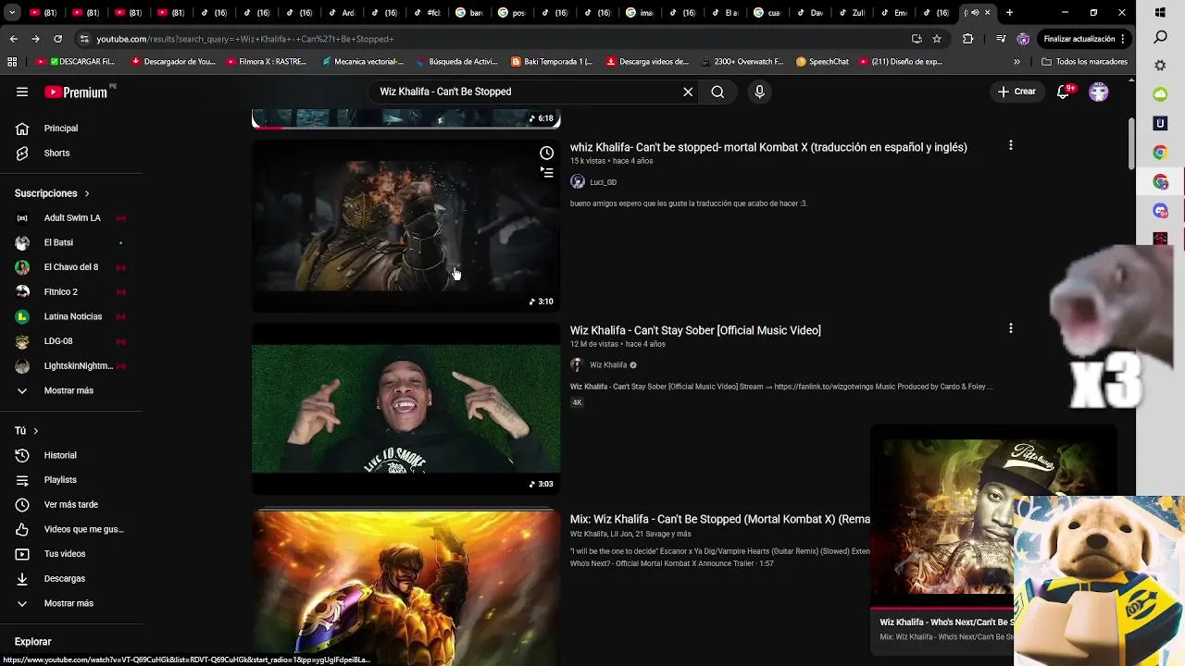The image size is (1185, 666).
Task: Open the browser apps grid icon
Action: tap(12, 62)
